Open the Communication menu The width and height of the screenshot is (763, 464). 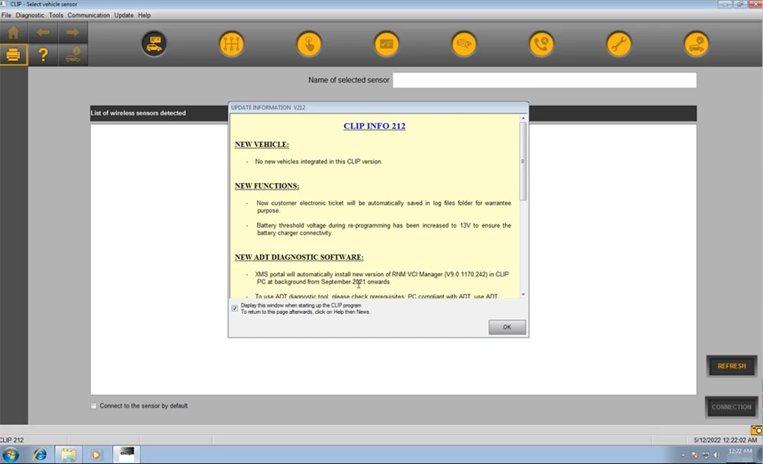(89, 15)
